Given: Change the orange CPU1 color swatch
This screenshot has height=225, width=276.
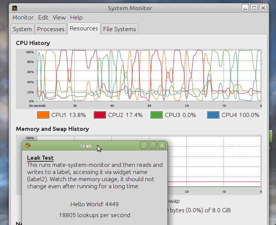Looking at the screenshot, I should coord(44,115).
